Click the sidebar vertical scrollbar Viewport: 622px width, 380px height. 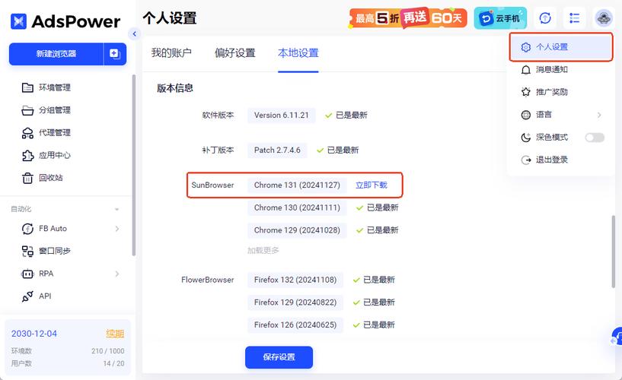(134, 165)
